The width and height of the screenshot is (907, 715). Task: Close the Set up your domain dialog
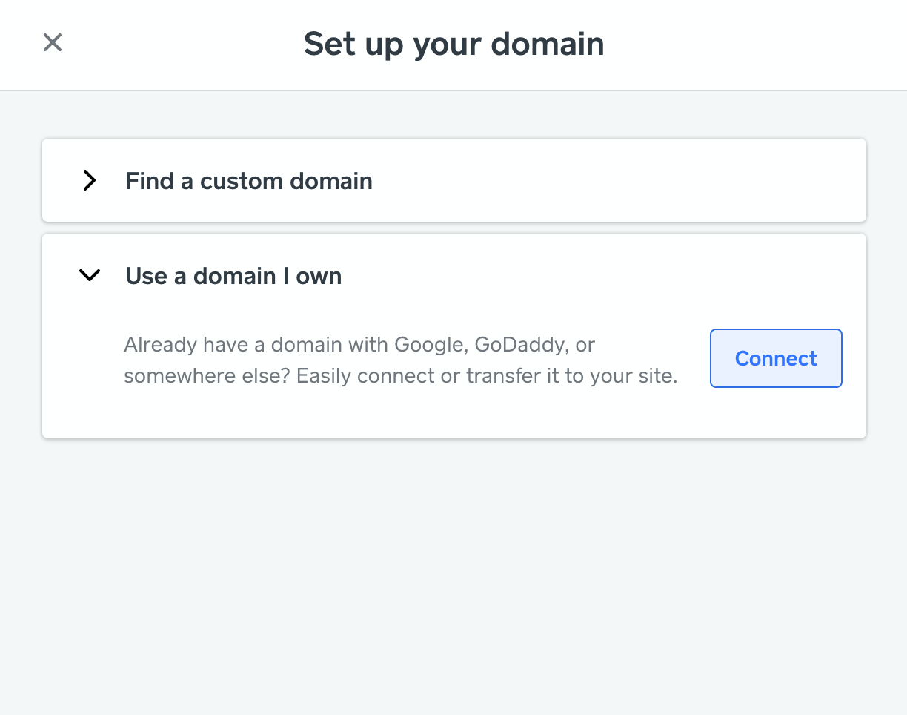tap(53, 43)
